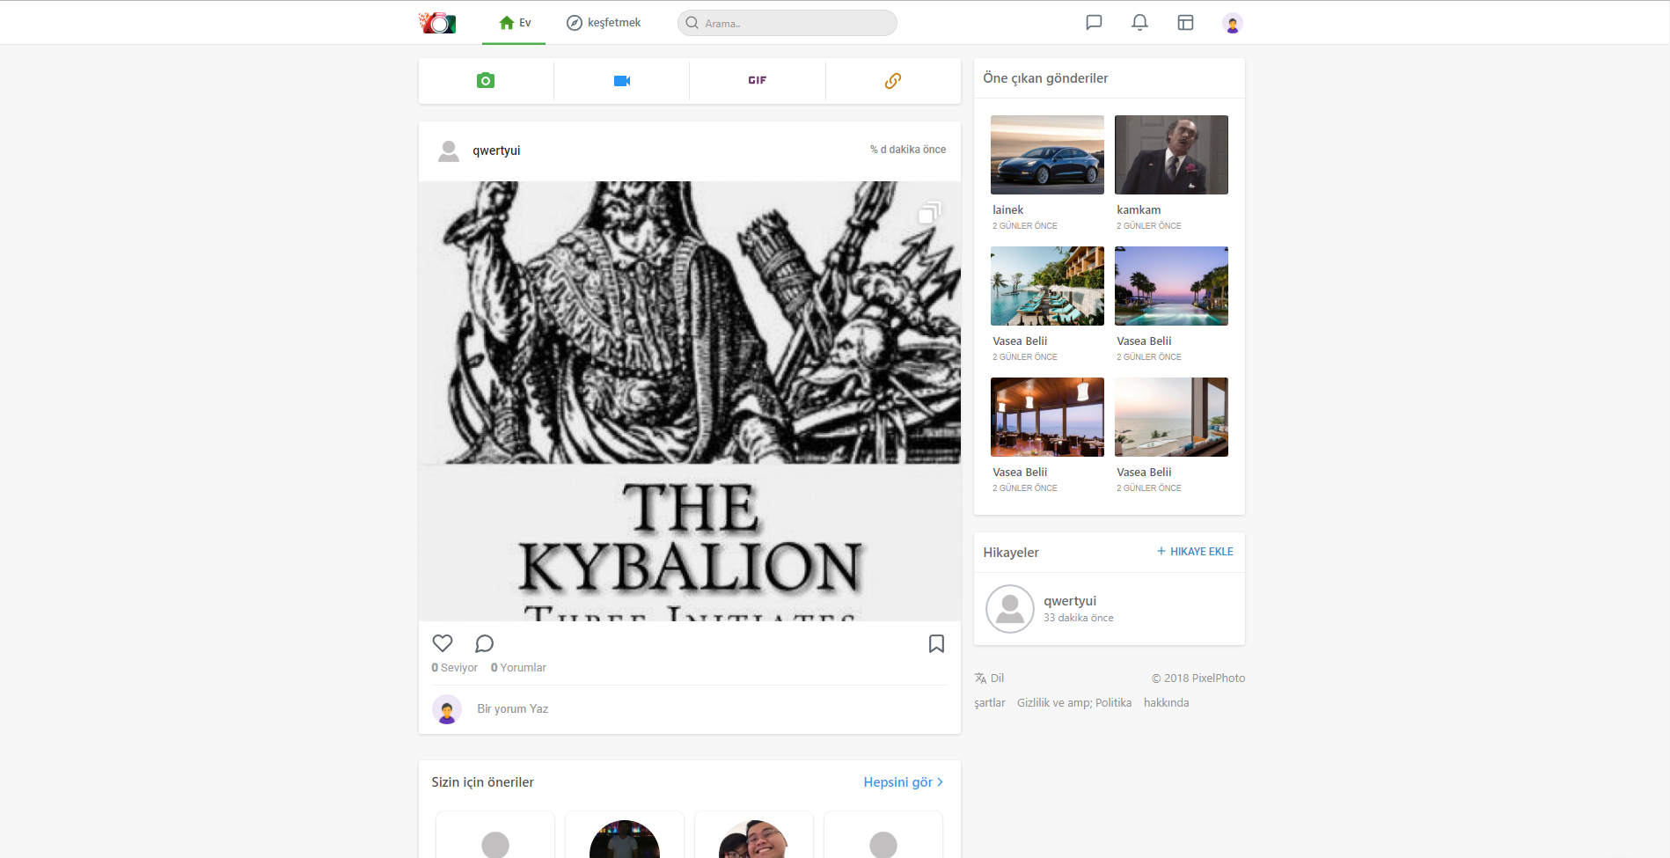Open the Dil language selector
1670x858 pixels.
[989, 678]
